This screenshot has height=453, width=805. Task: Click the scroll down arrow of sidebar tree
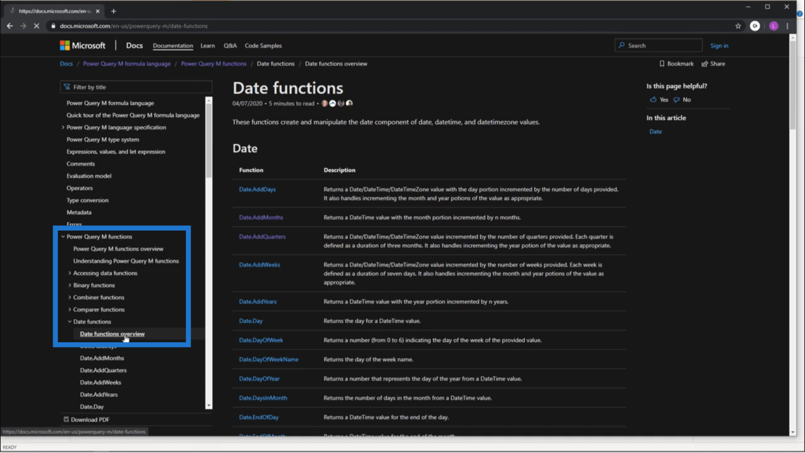click(208, 406)
